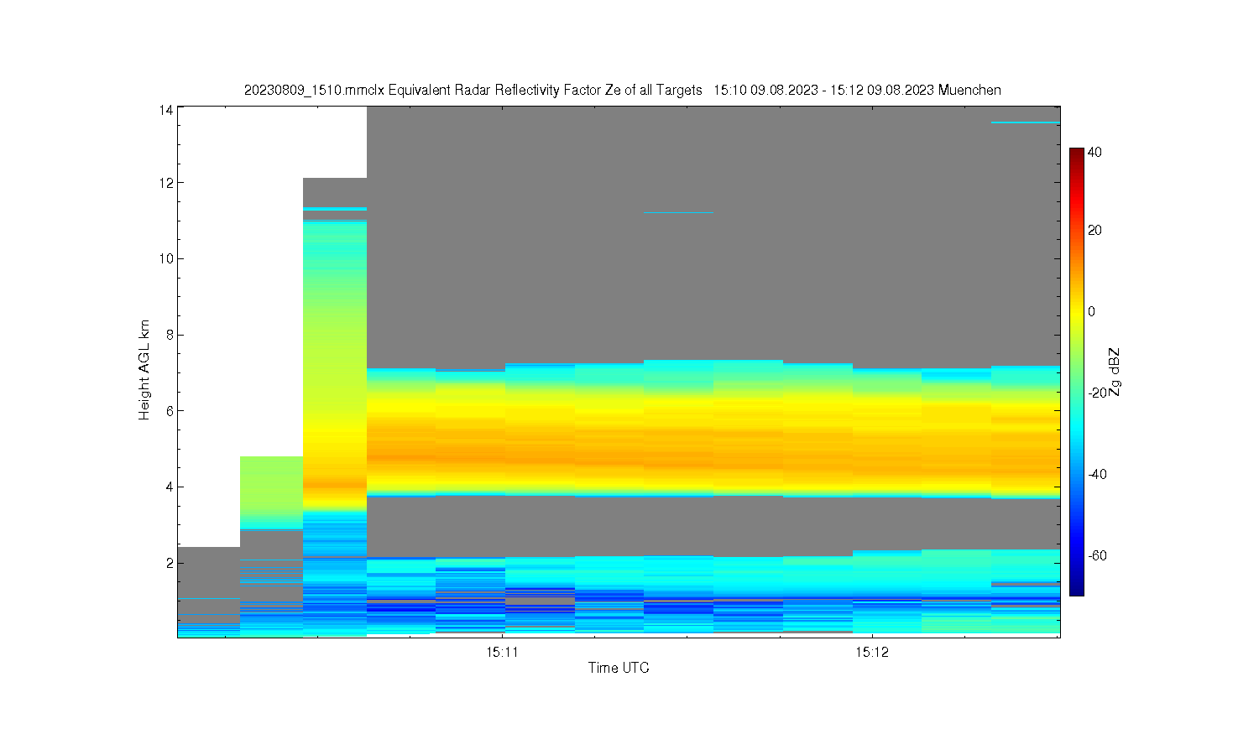Click the 4 km height tick label
Image resolution: width=1259 pixels, height=755 pixels.
170,487
